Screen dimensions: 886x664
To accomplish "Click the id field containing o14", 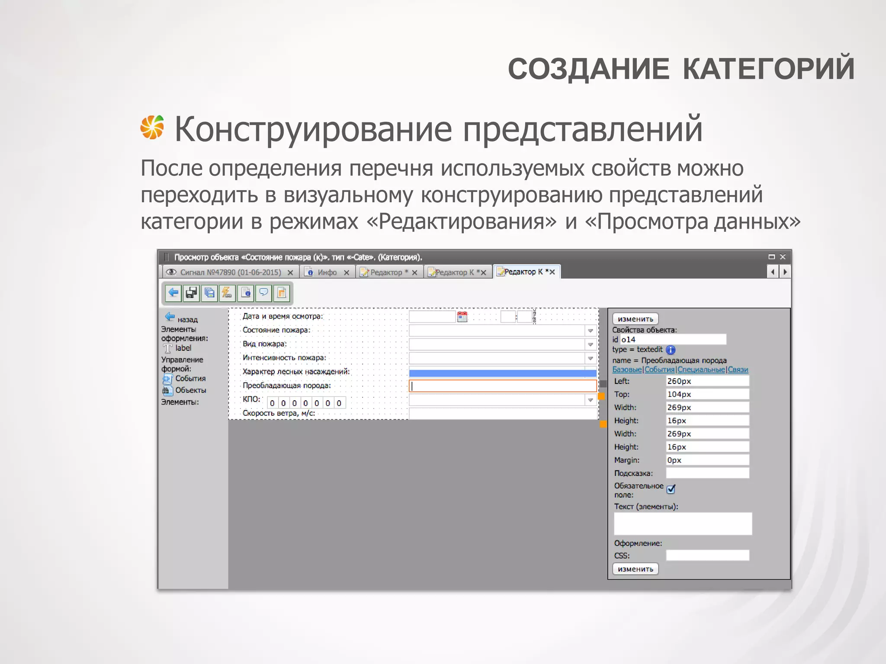I will (x=673, y=339).
